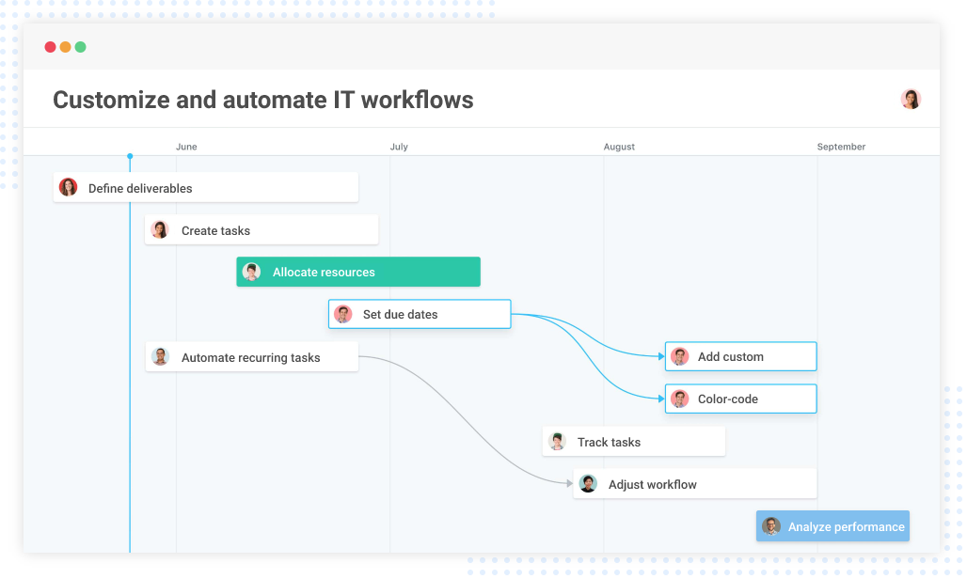Click the avatar on the Color-code task

tap(679, 399)
